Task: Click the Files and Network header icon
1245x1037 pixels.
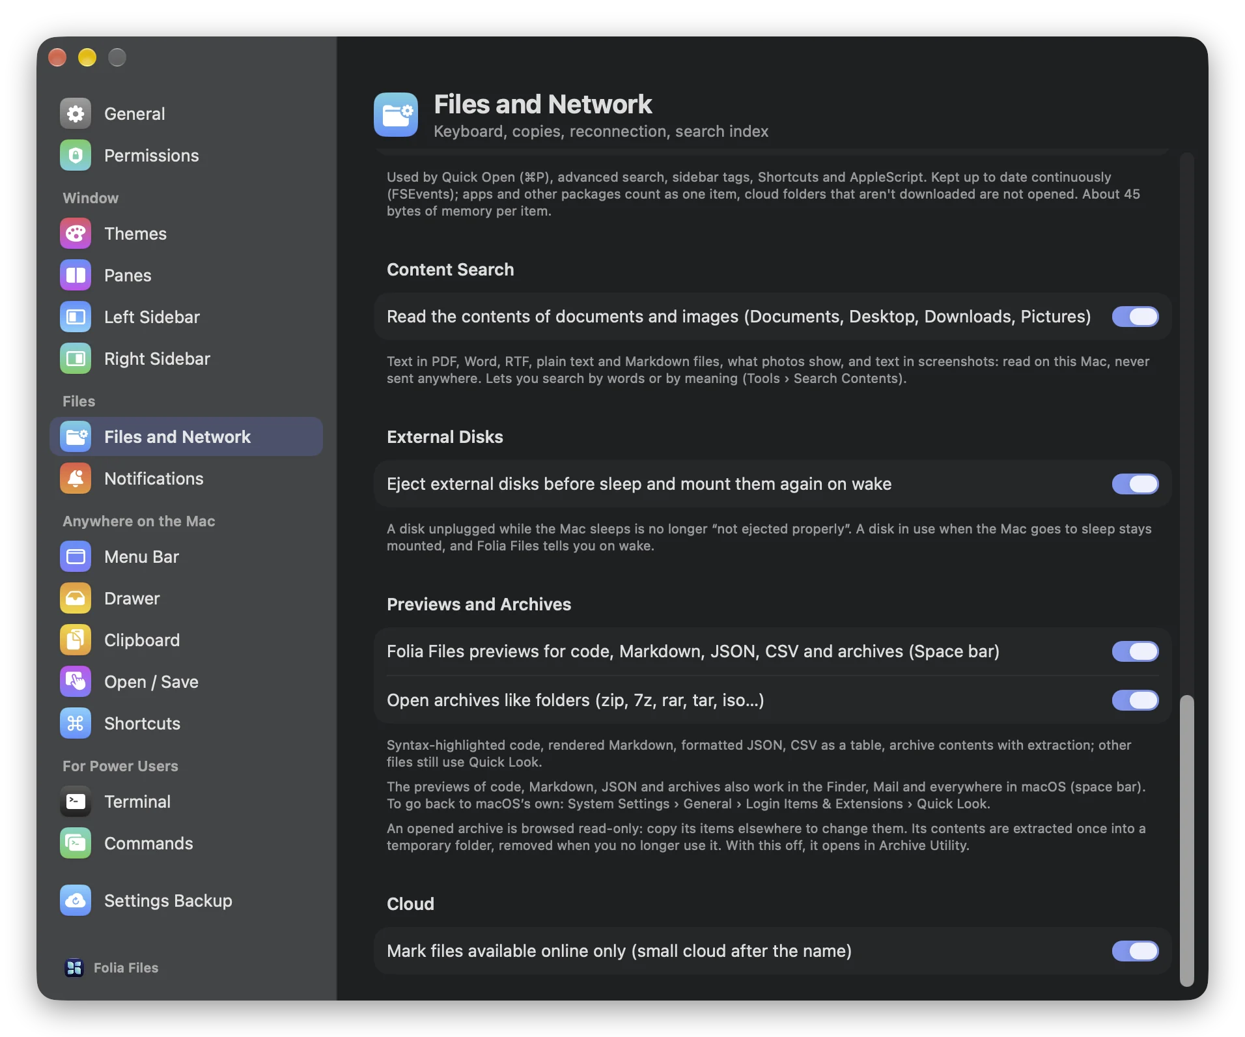Action: coord(396,115)
